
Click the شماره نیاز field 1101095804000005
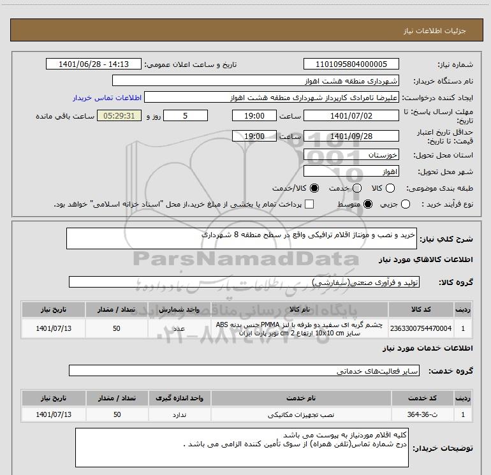351,64
